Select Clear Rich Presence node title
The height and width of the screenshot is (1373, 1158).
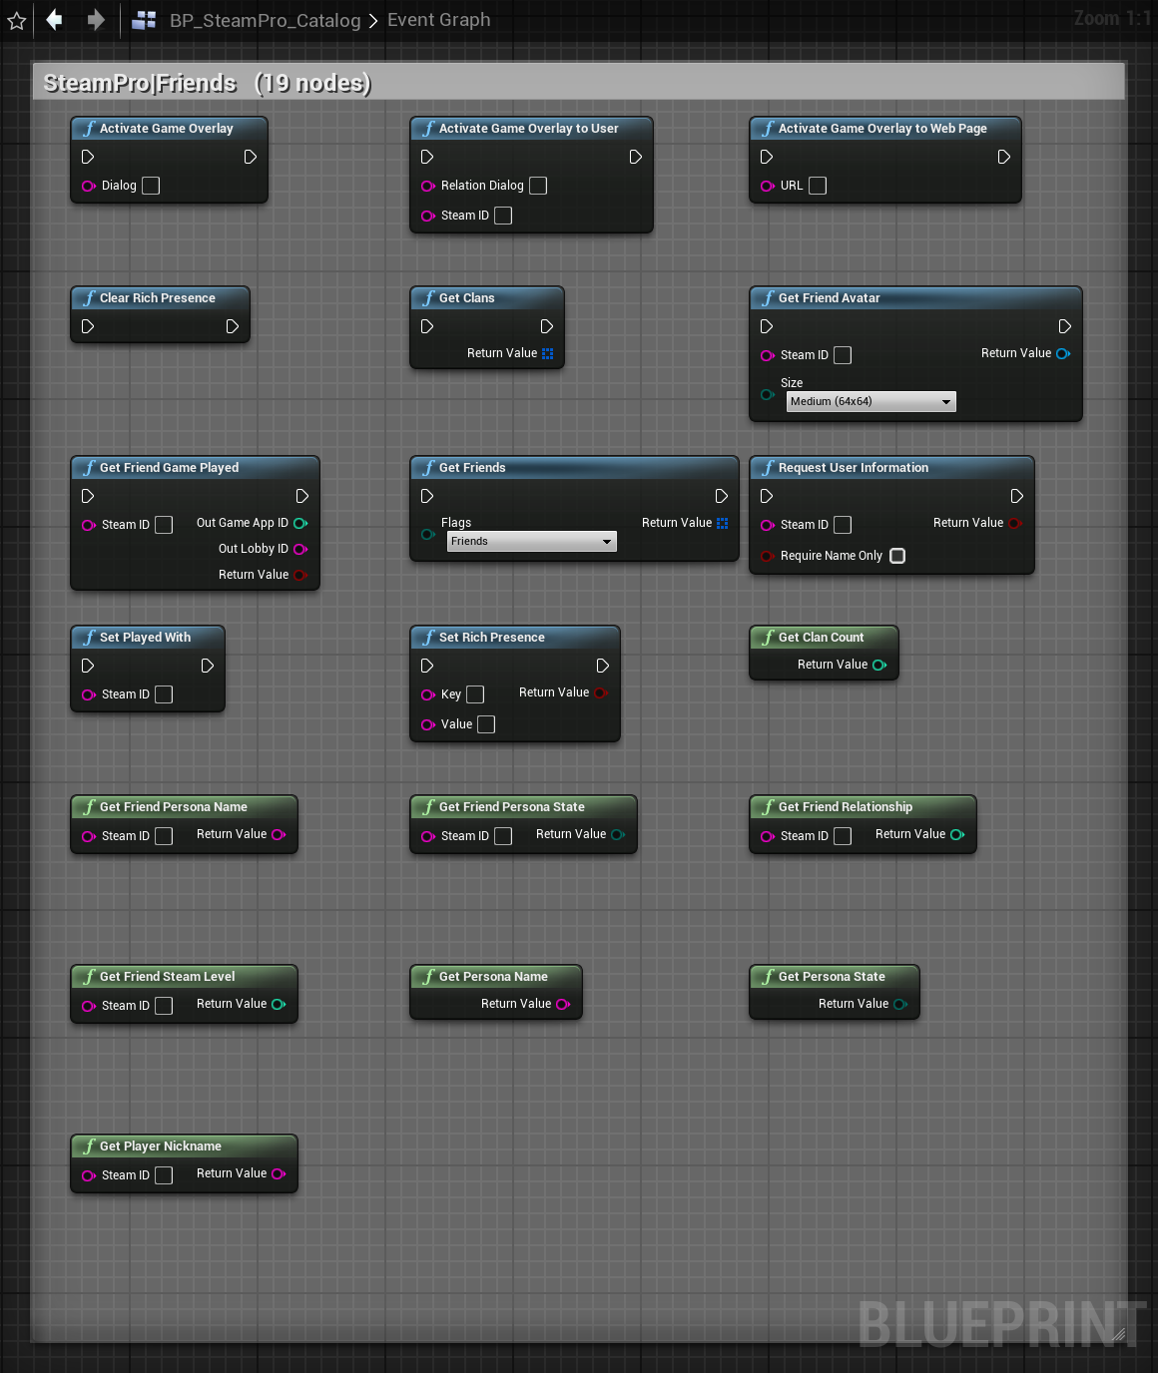click(158, 297)
